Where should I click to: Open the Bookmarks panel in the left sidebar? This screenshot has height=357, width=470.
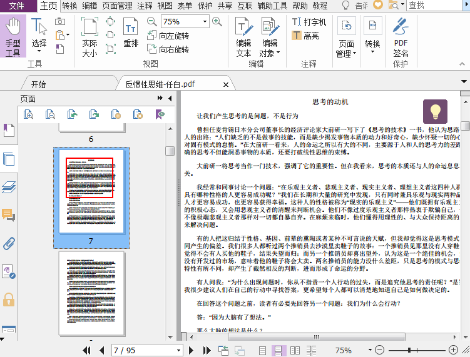(9, 130)
